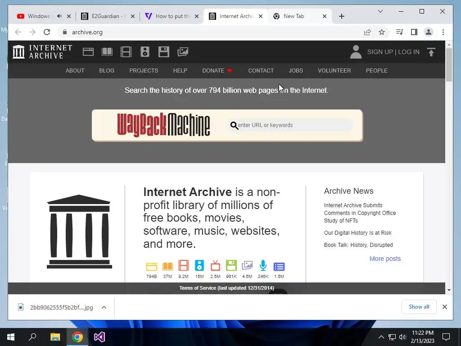The image size is (461, 346).
Task: Open the Web media icon in Archive header
Action: click(x=88, y=52)
